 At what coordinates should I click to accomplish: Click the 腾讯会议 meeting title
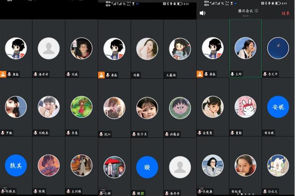(245, 11)
